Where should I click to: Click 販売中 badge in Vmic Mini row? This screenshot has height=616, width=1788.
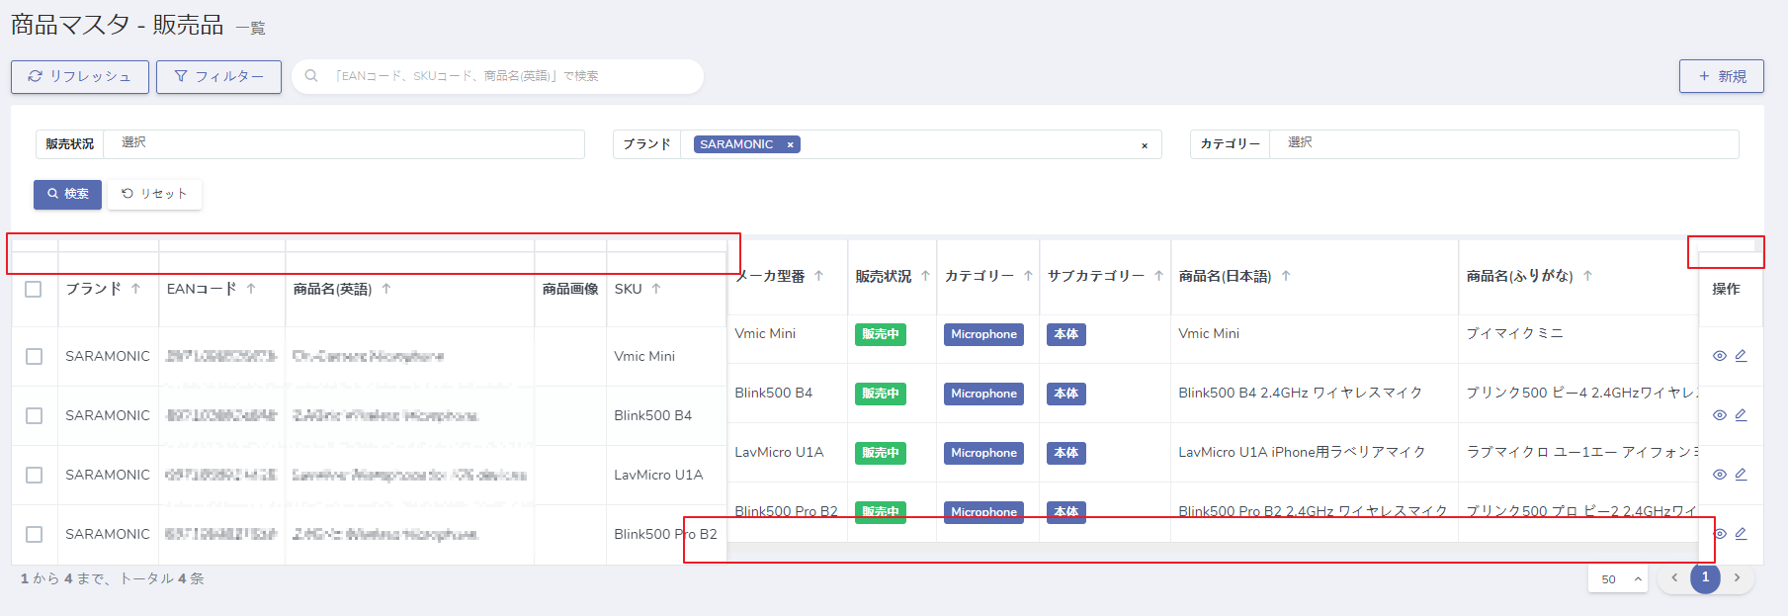[x=880, y=334]
